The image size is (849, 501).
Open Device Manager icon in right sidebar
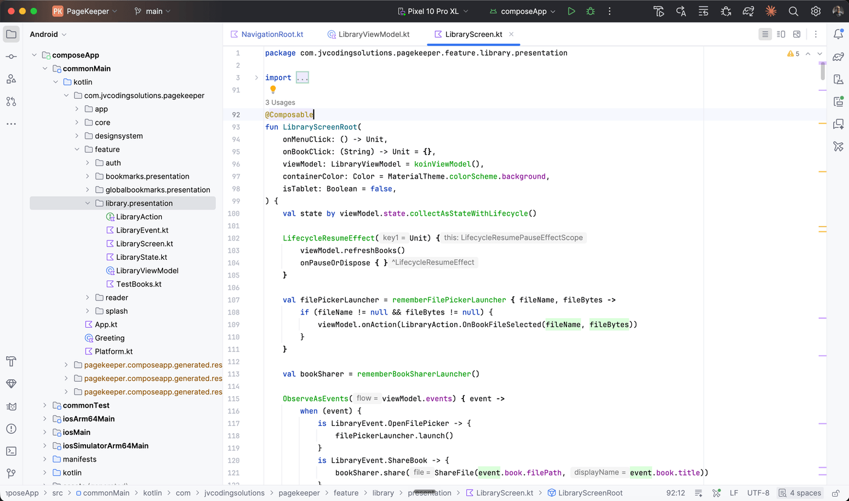[x=838, y=79]
